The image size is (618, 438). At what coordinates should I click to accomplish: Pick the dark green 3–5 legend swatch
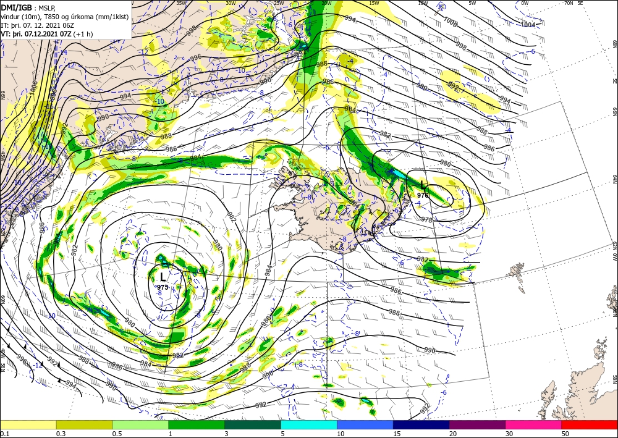click(253, 424)
